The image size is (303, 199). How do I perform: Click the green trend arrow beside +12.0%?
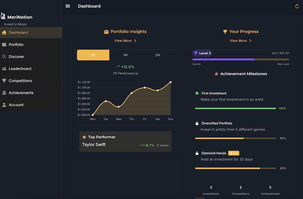coord(118,66)
